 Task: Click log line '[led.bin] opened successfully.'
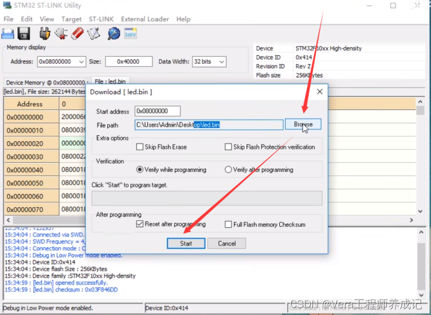point(56,283)
